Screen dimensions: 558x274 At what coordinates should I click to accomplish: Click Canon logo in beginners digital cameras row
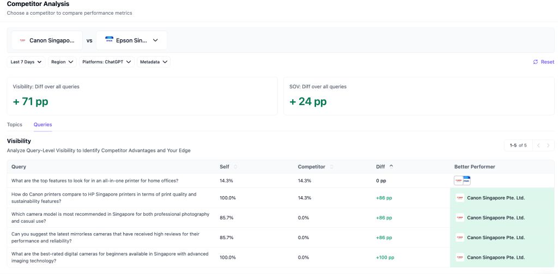point(460,258)
